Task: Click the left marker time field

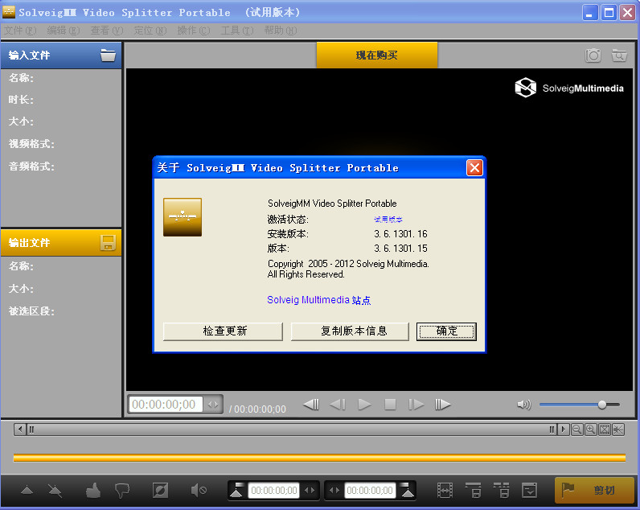Action: (274, 490)
